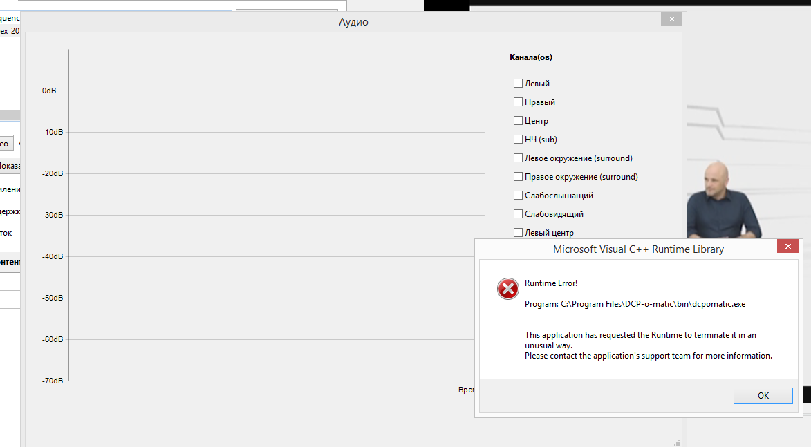Click the Runtime Library dialog title bar
Viewport: 811px width, 447px height.
click(622, 249)
